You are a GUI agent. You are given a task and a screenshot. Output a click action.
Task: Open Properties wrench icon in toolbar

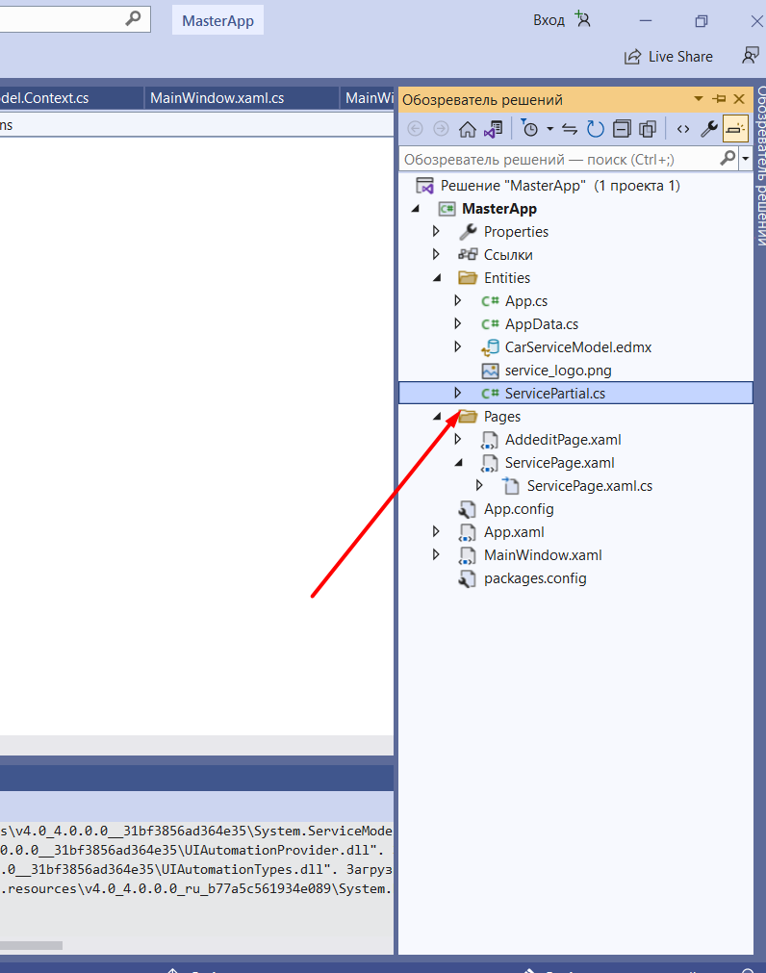coord(708,129)
